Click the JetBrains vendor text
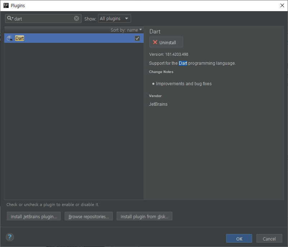This screenshot has height=247, width=288. point(158,104)
